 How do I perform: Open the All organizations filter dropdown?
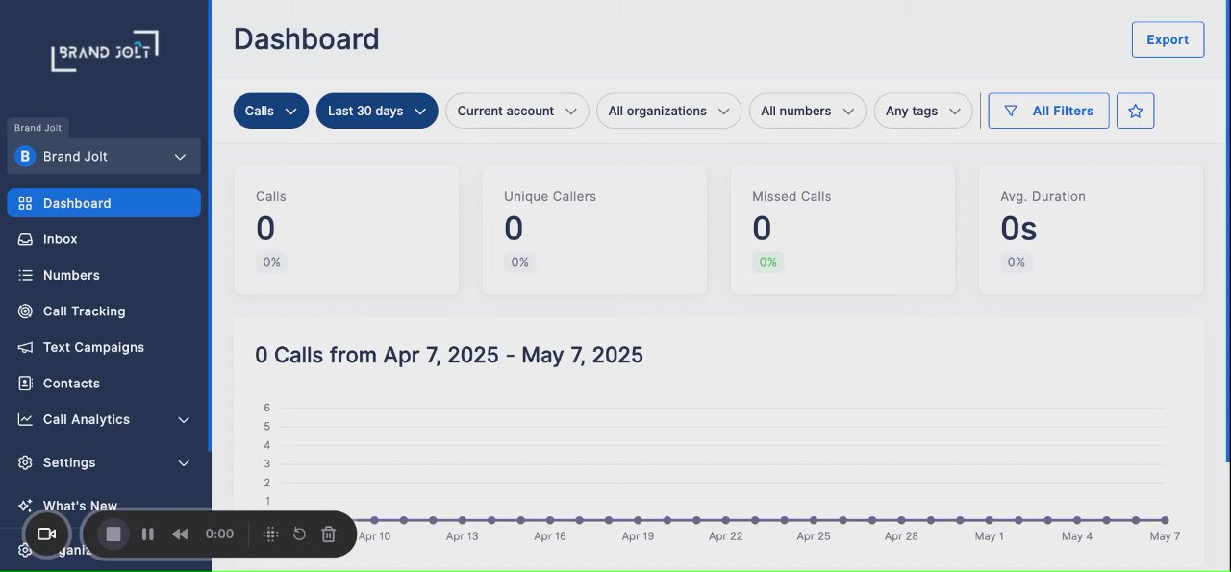[668, 111]
